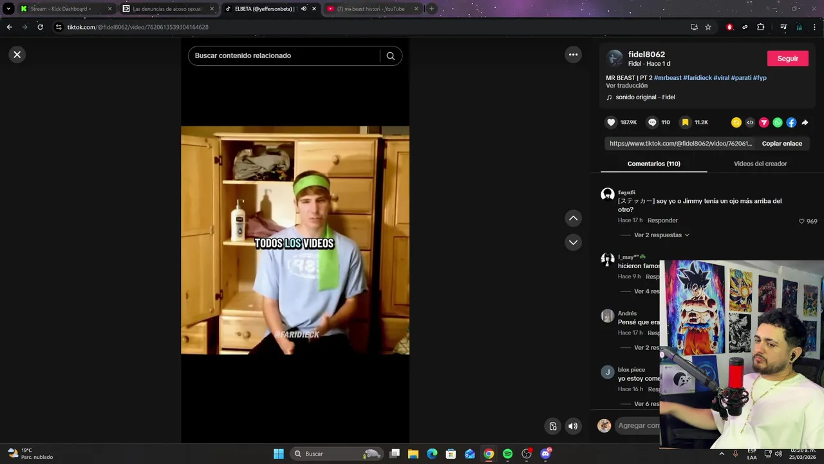Image resolution: width=824 pixels, height=464 pixels.
Task: Open a new browser tab with plus
Action: (x=431, y=9)
